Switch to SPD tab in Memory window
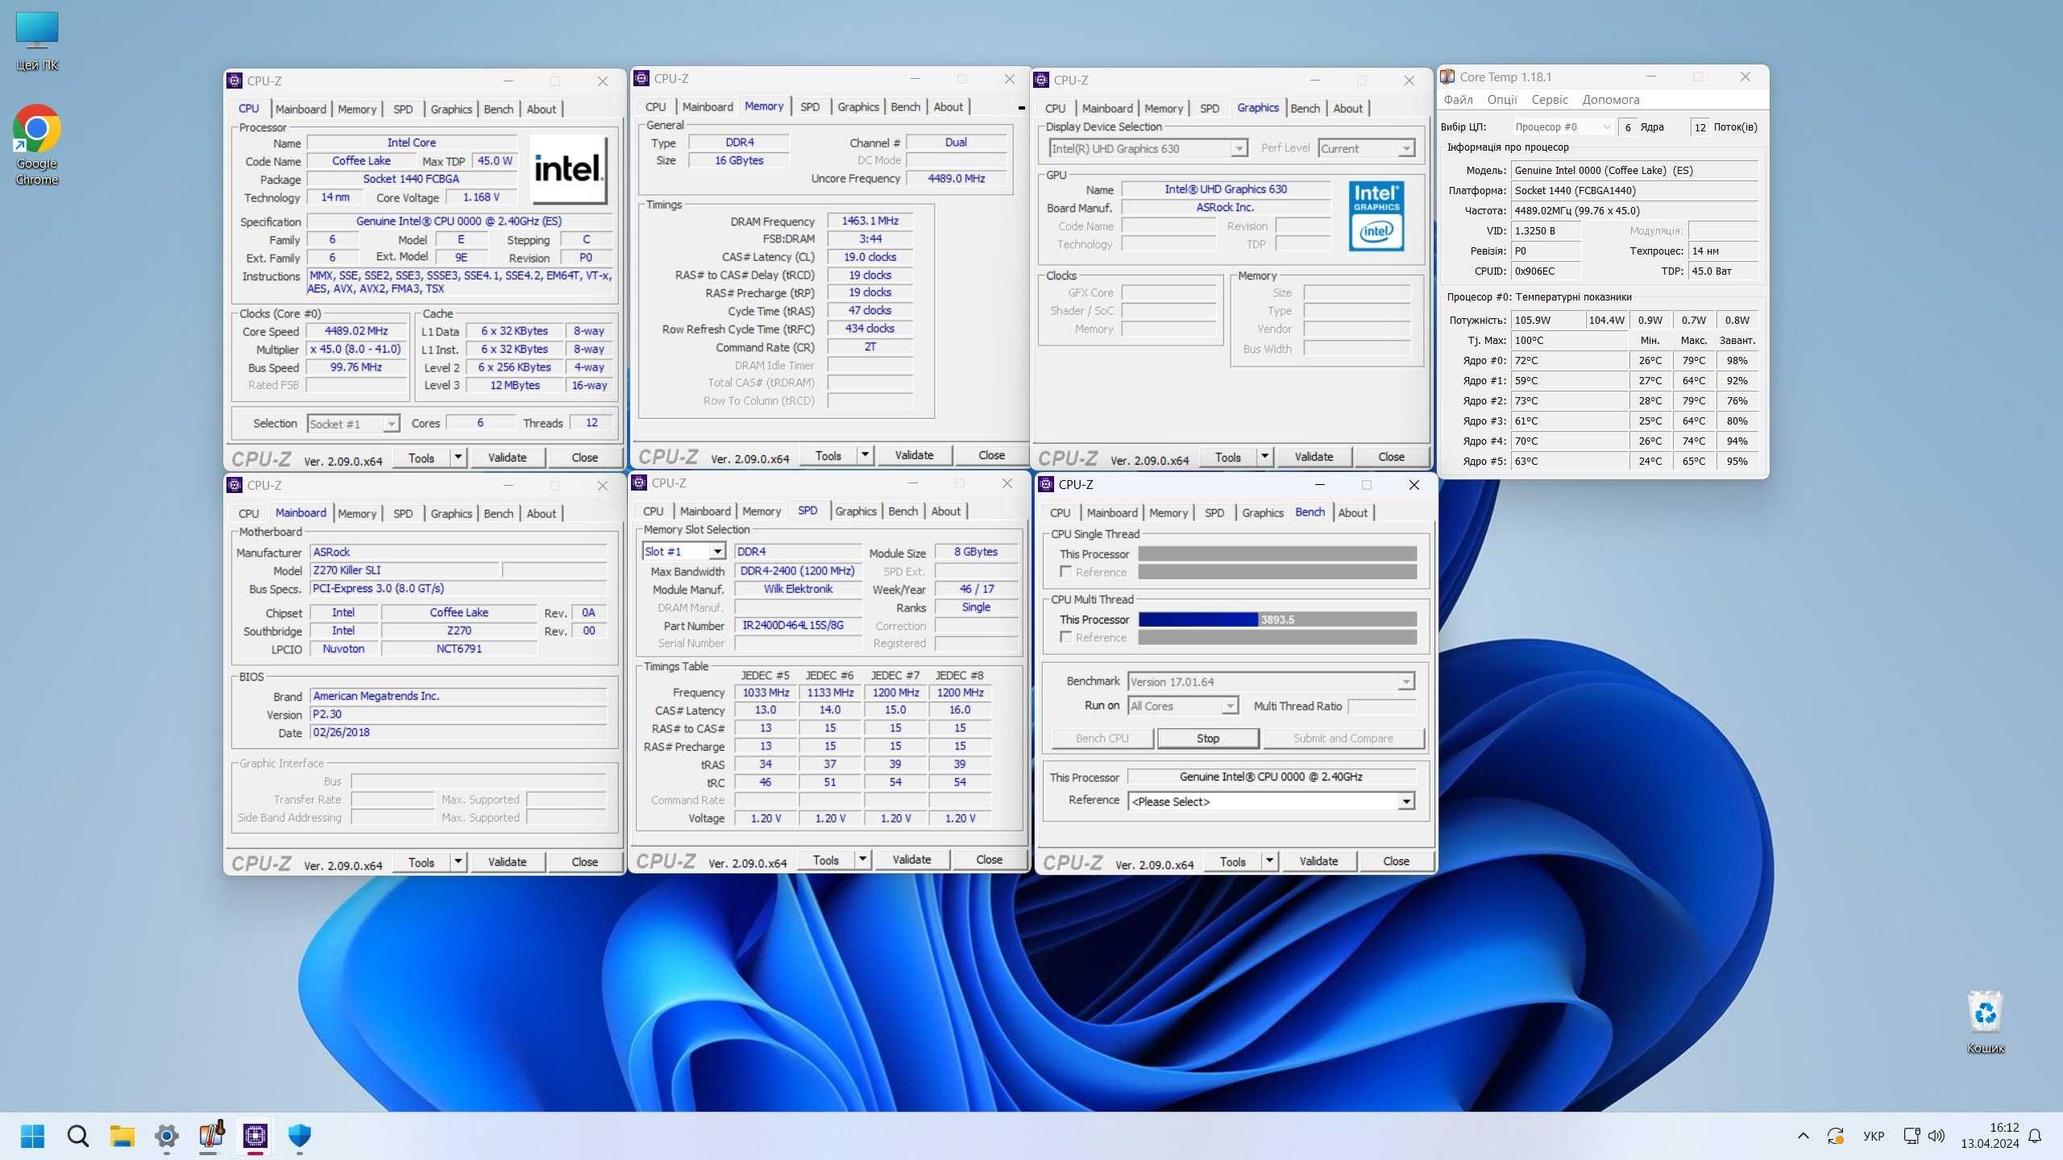The image size is (2063, 1160). tap(810, 106)
